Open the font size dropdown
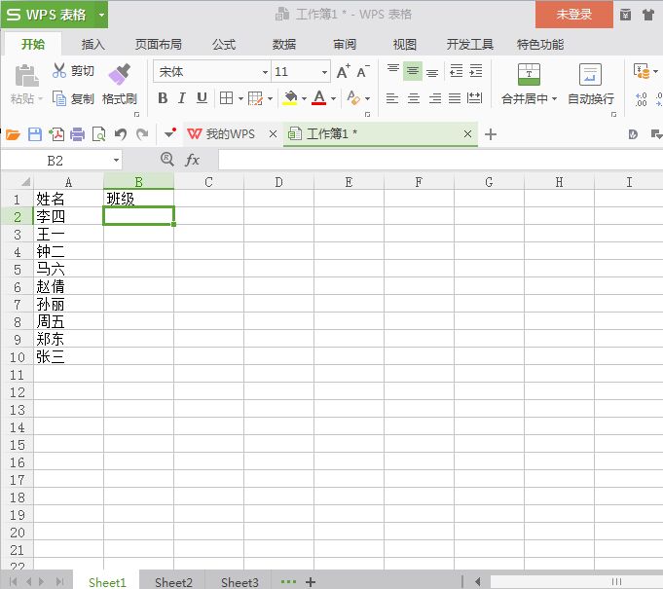The image size is (663, 589). pyautogui.click(x=324, y=72)
